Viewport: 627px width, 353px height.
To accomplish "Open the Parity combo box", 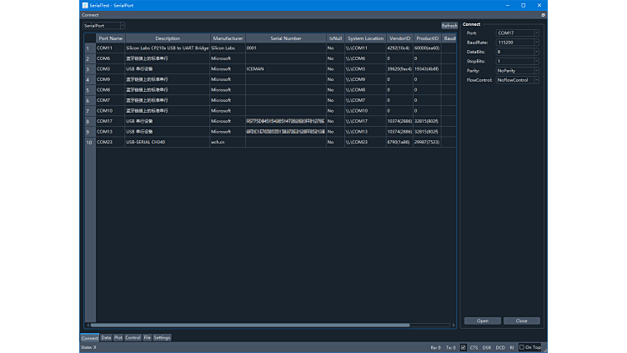I will pyautogui.click(x=517, y=71).
